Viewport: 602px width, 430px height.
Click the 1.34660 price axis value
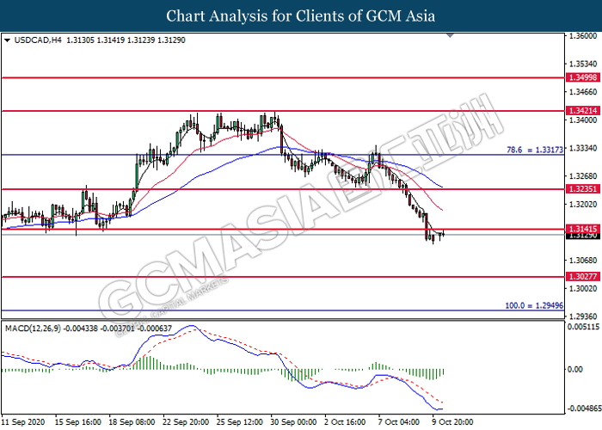583,92
